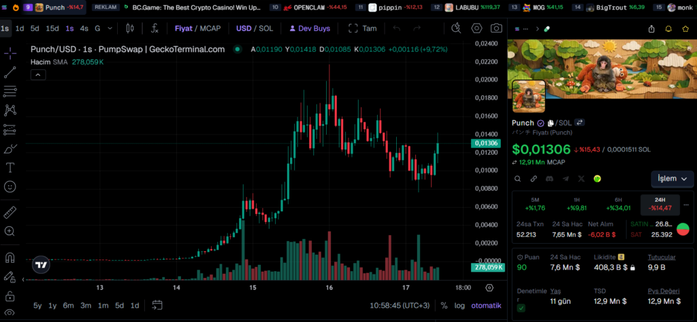Viewport: 697px width, 322px height.
Task: Select the Text annotation tool
Action: (10, 167)
